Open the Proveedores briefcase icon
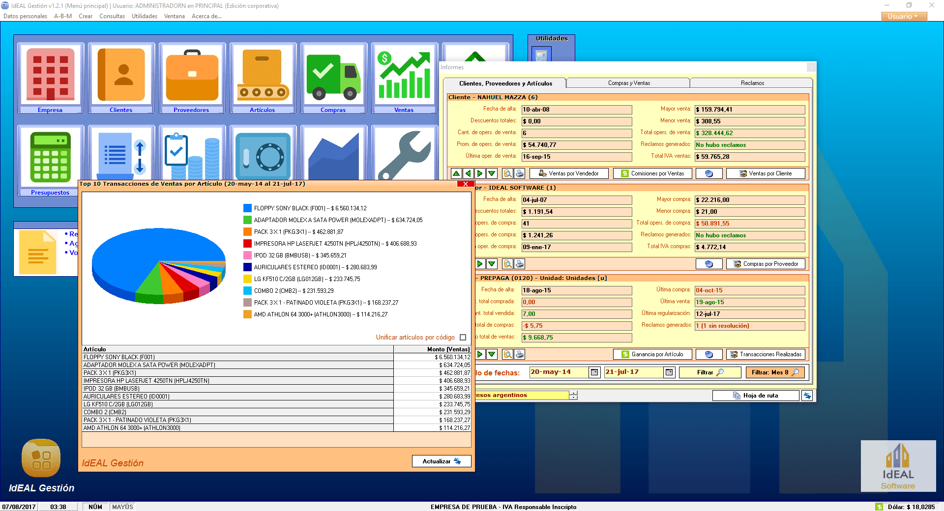 click(192, 78)
